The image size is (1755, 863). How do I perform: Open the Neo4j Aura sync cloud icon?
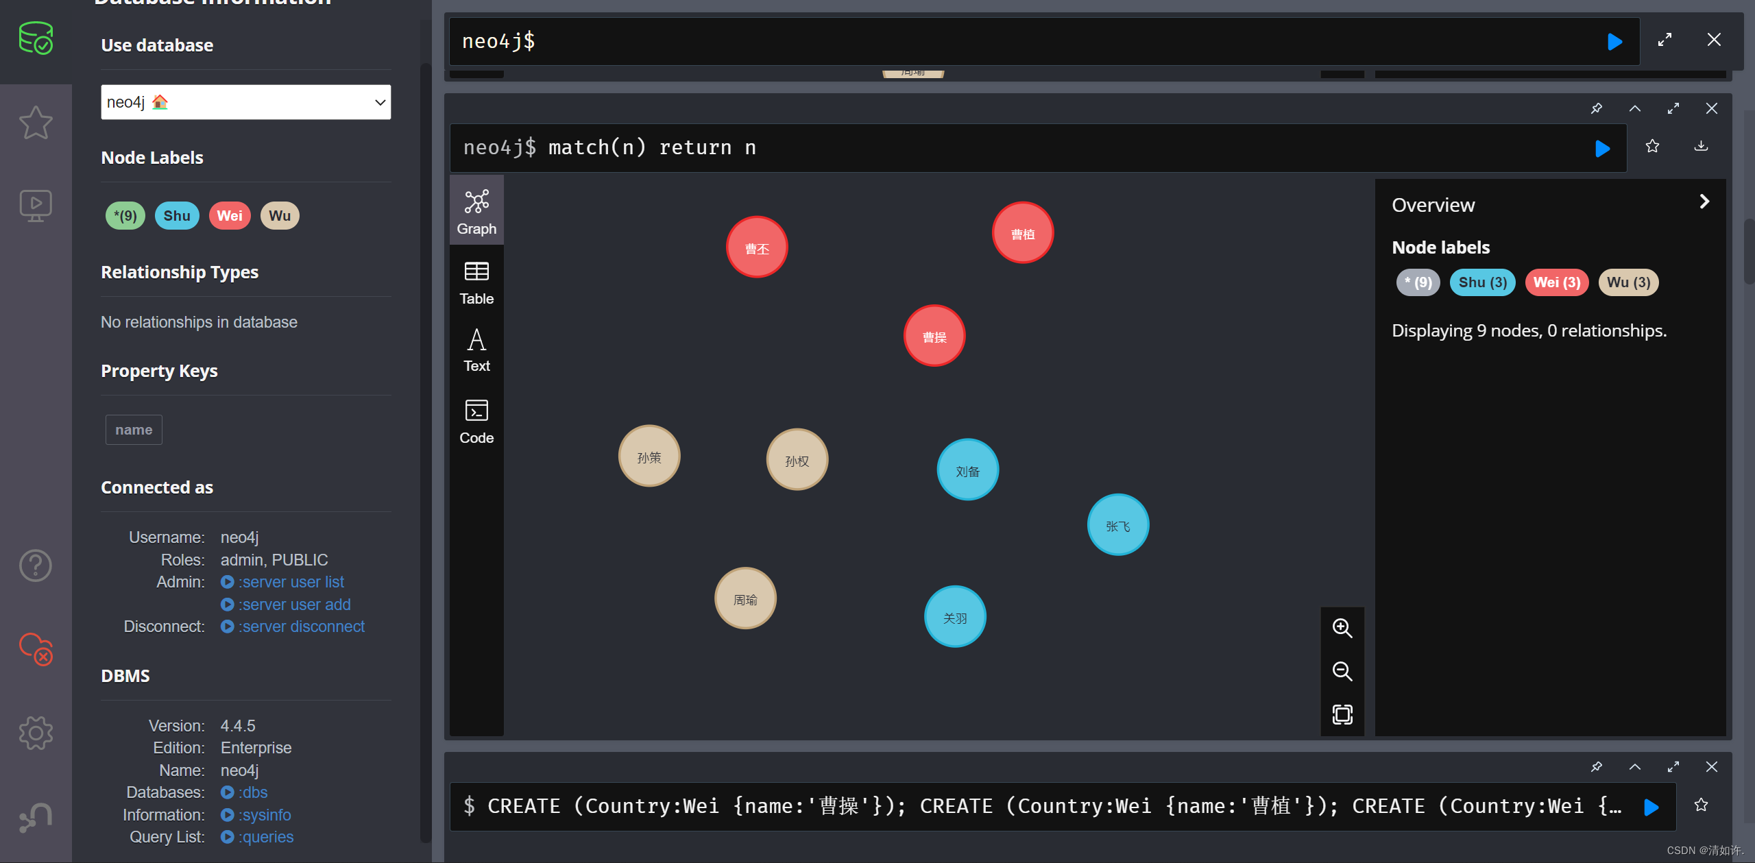pos(36,648)
